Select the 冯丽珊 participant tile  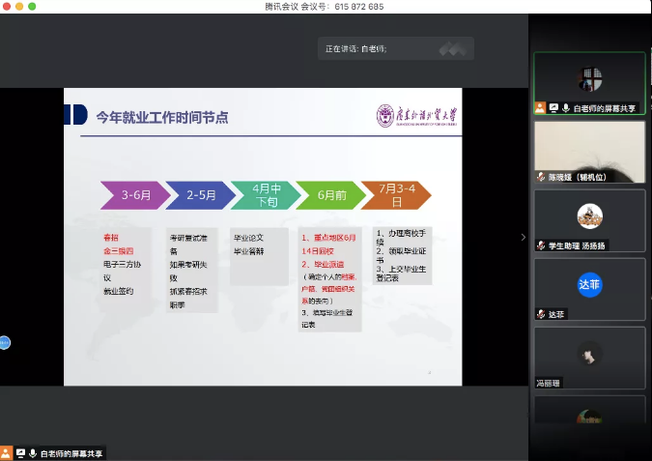[589, 356]
